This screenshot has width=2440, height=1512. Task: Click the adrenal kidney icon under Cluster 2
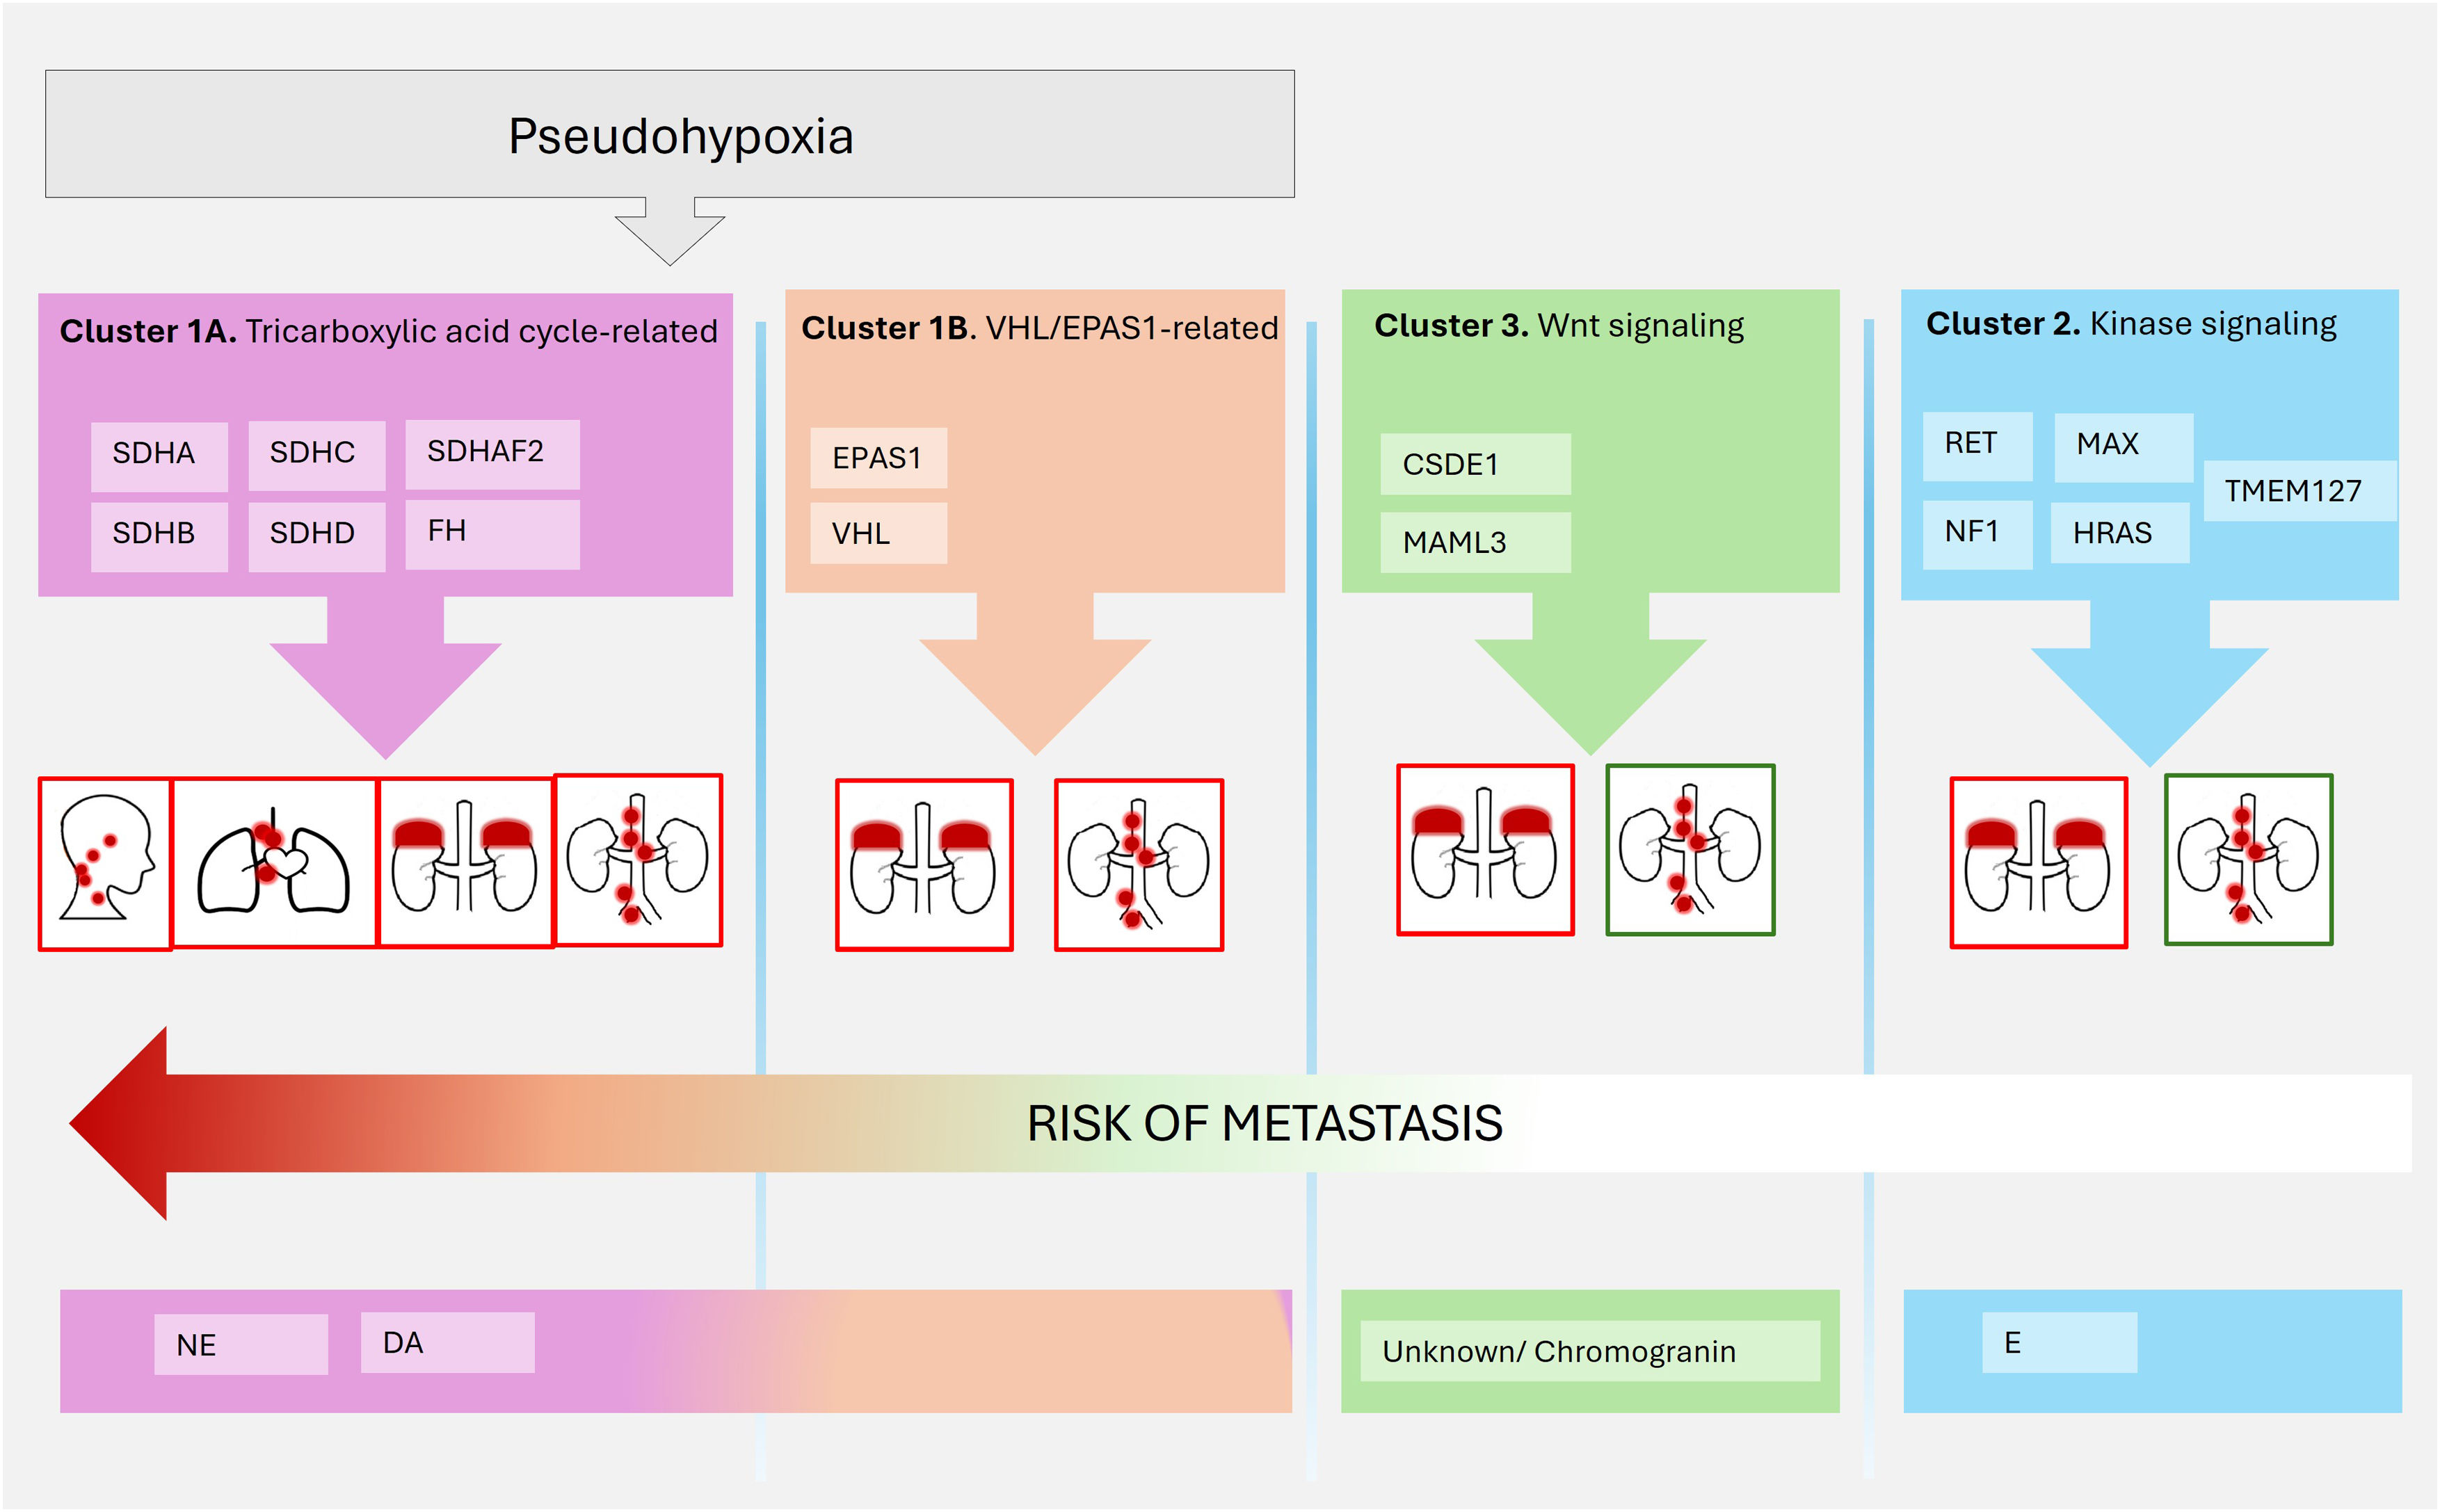[2038, 862]
